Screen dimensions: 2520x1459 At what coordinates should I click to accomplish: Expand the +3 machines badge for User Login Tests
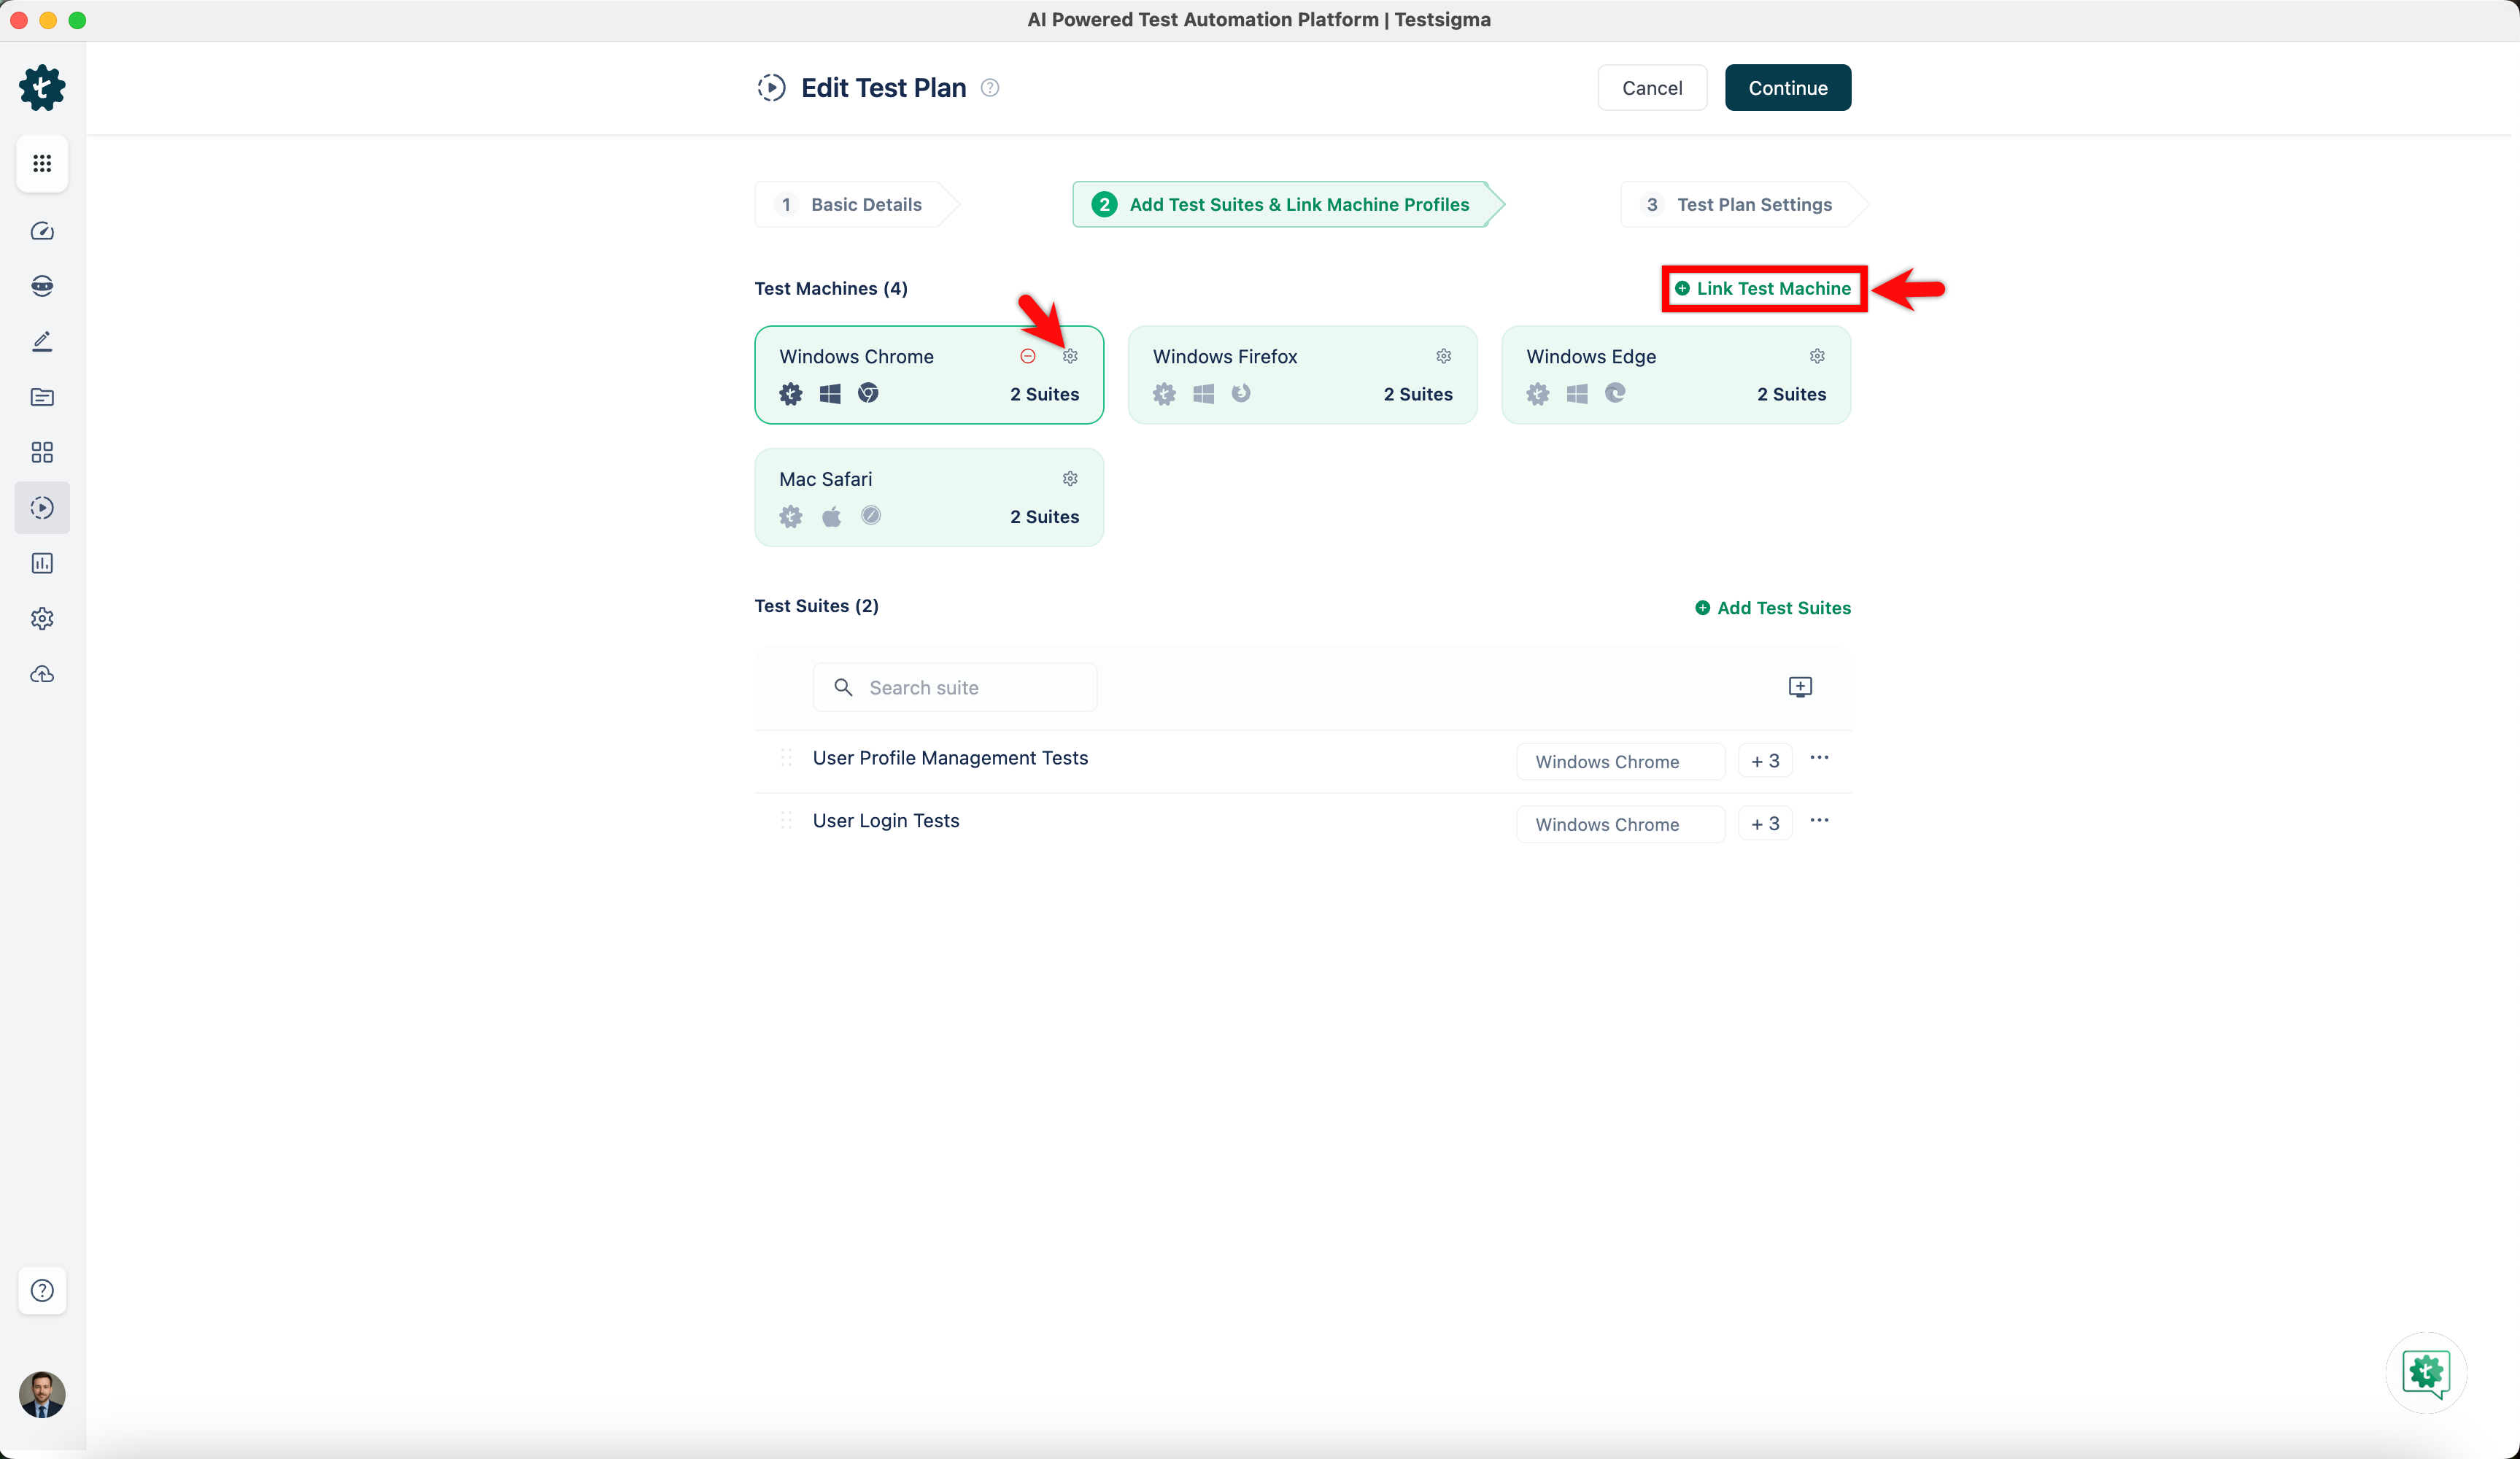tap(1764, 824)
